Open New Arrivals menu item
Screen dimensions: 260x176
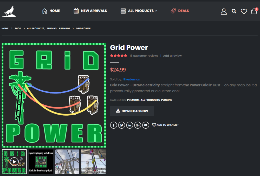click(x=90, y=11)
